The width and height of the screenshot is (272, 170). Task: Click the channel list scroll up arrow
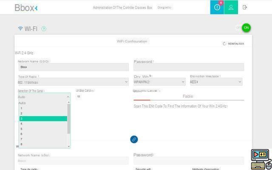69,102
